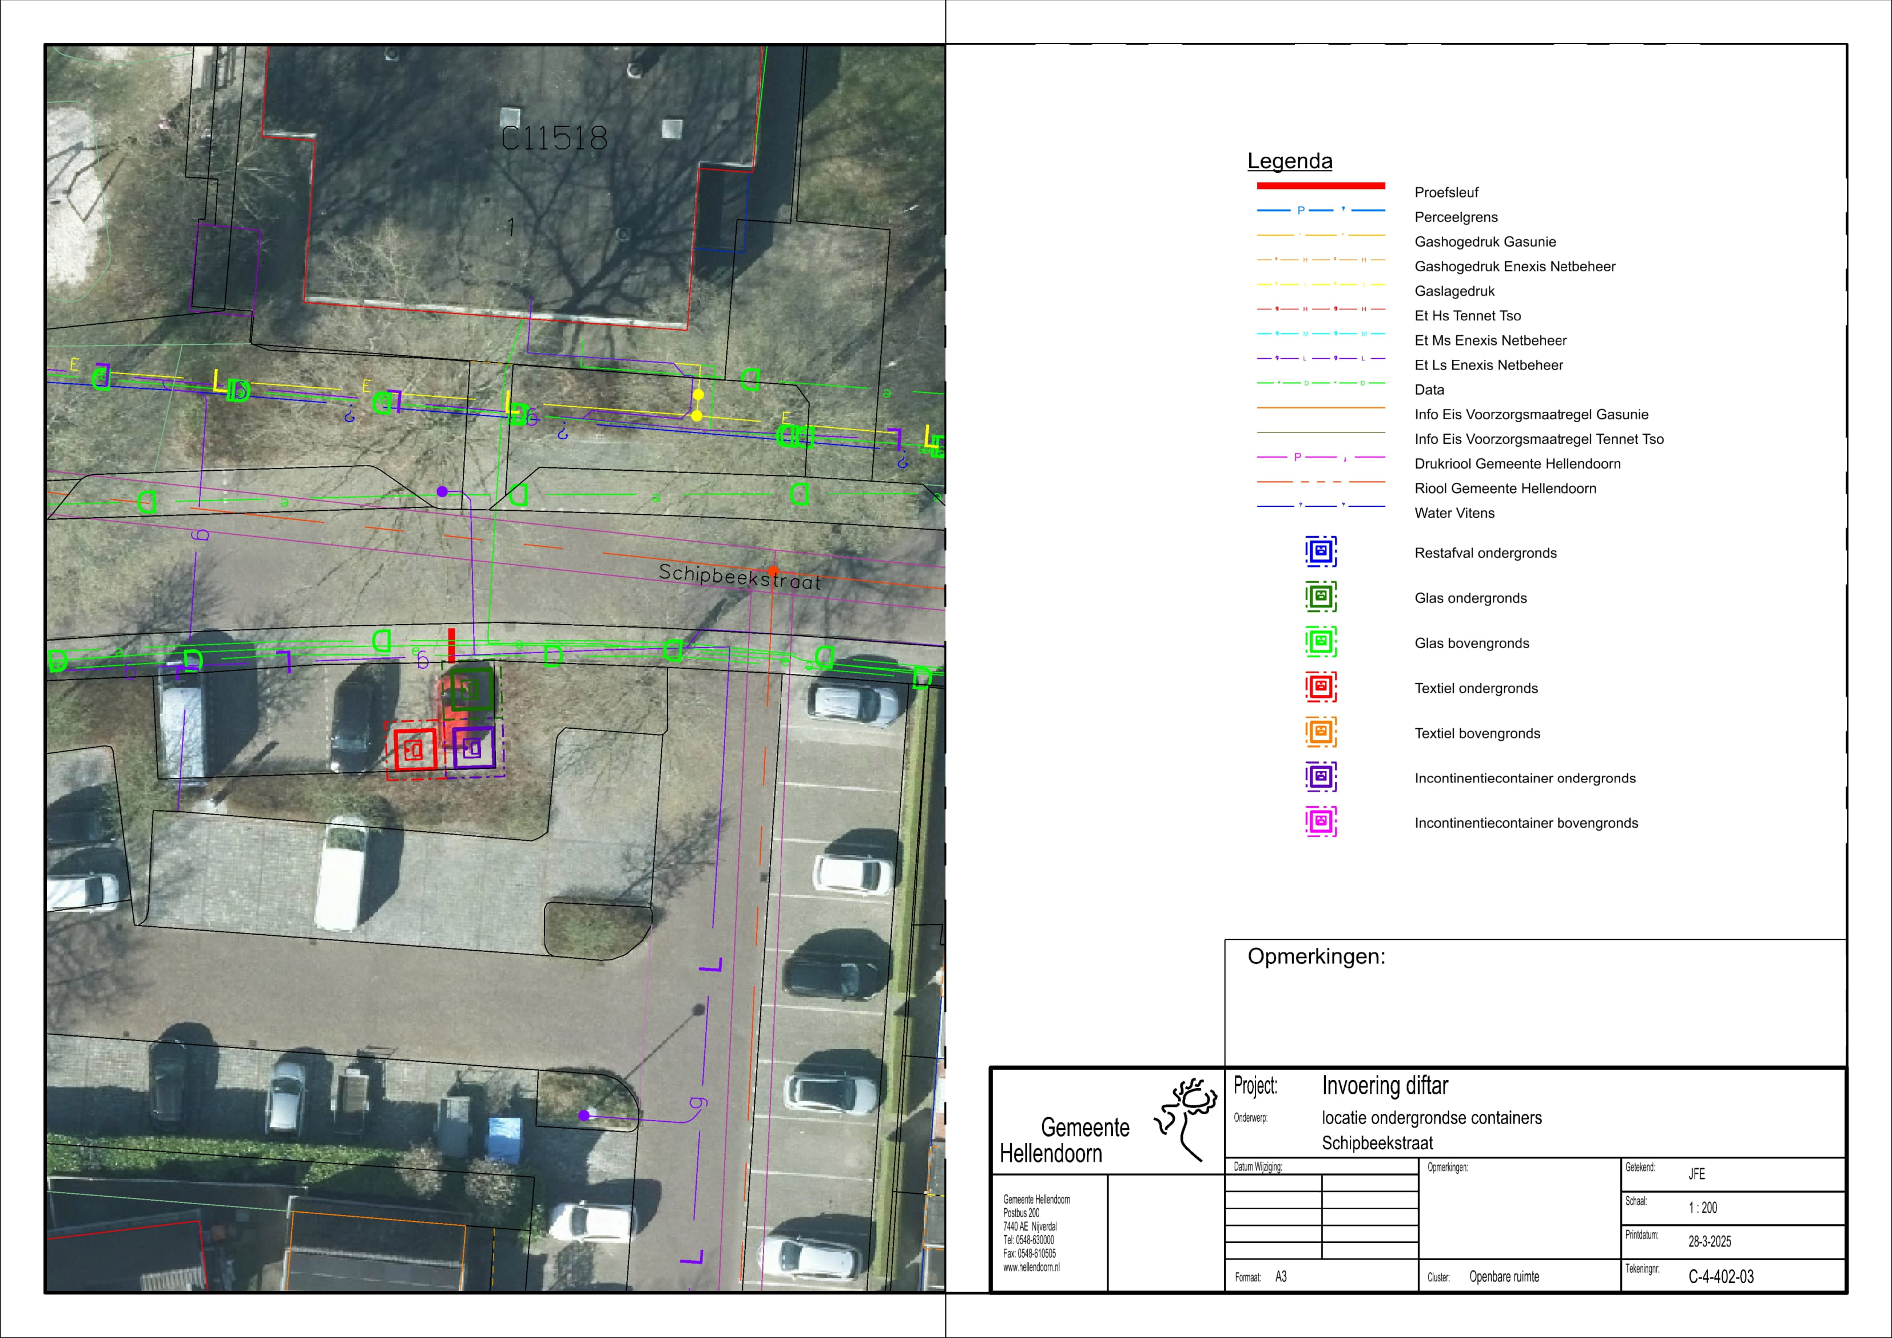
Task: Click the Water Vitens blue line sample
Action: [1320, 506]
